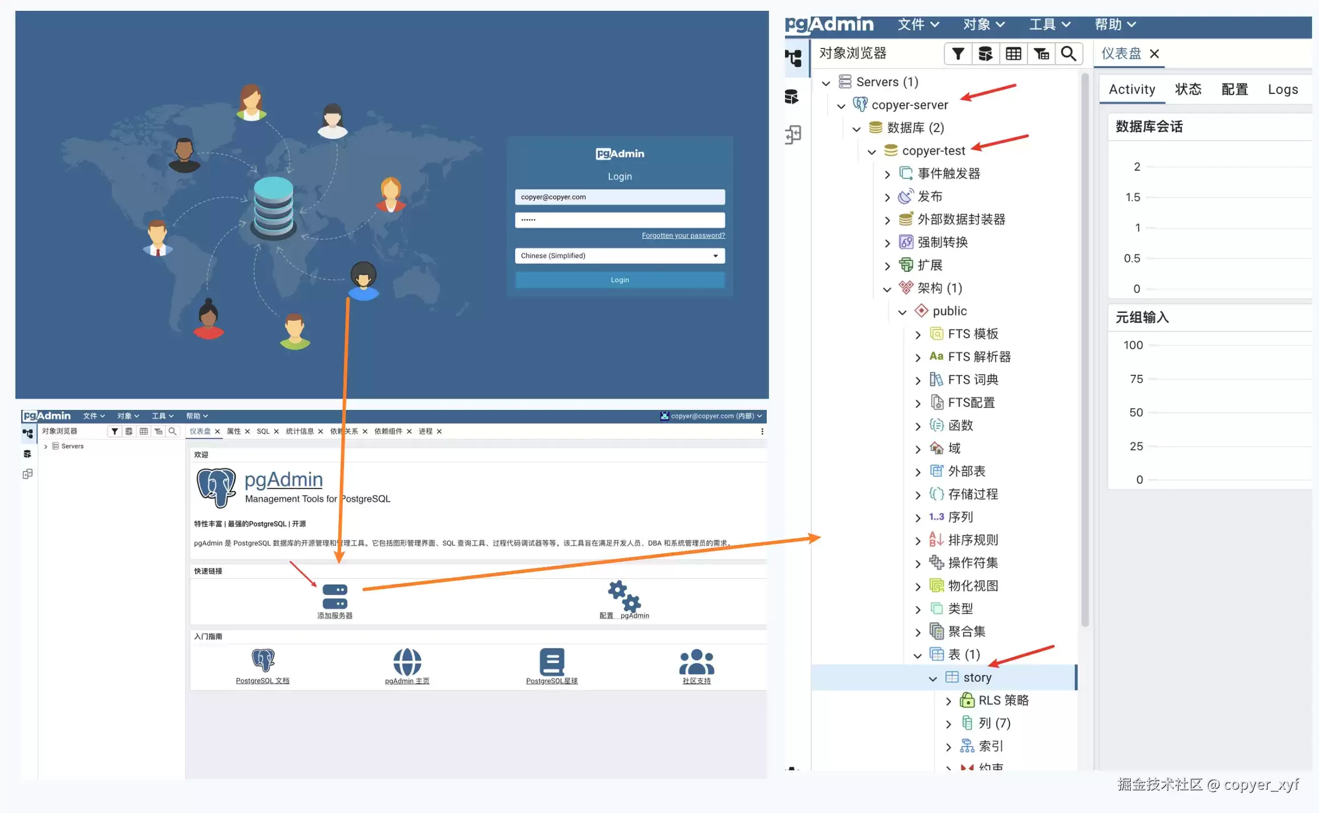Click the email field containing copyer@copyer.com
The height and width of the screenshot is (813, 1319).
coord(620,197)
